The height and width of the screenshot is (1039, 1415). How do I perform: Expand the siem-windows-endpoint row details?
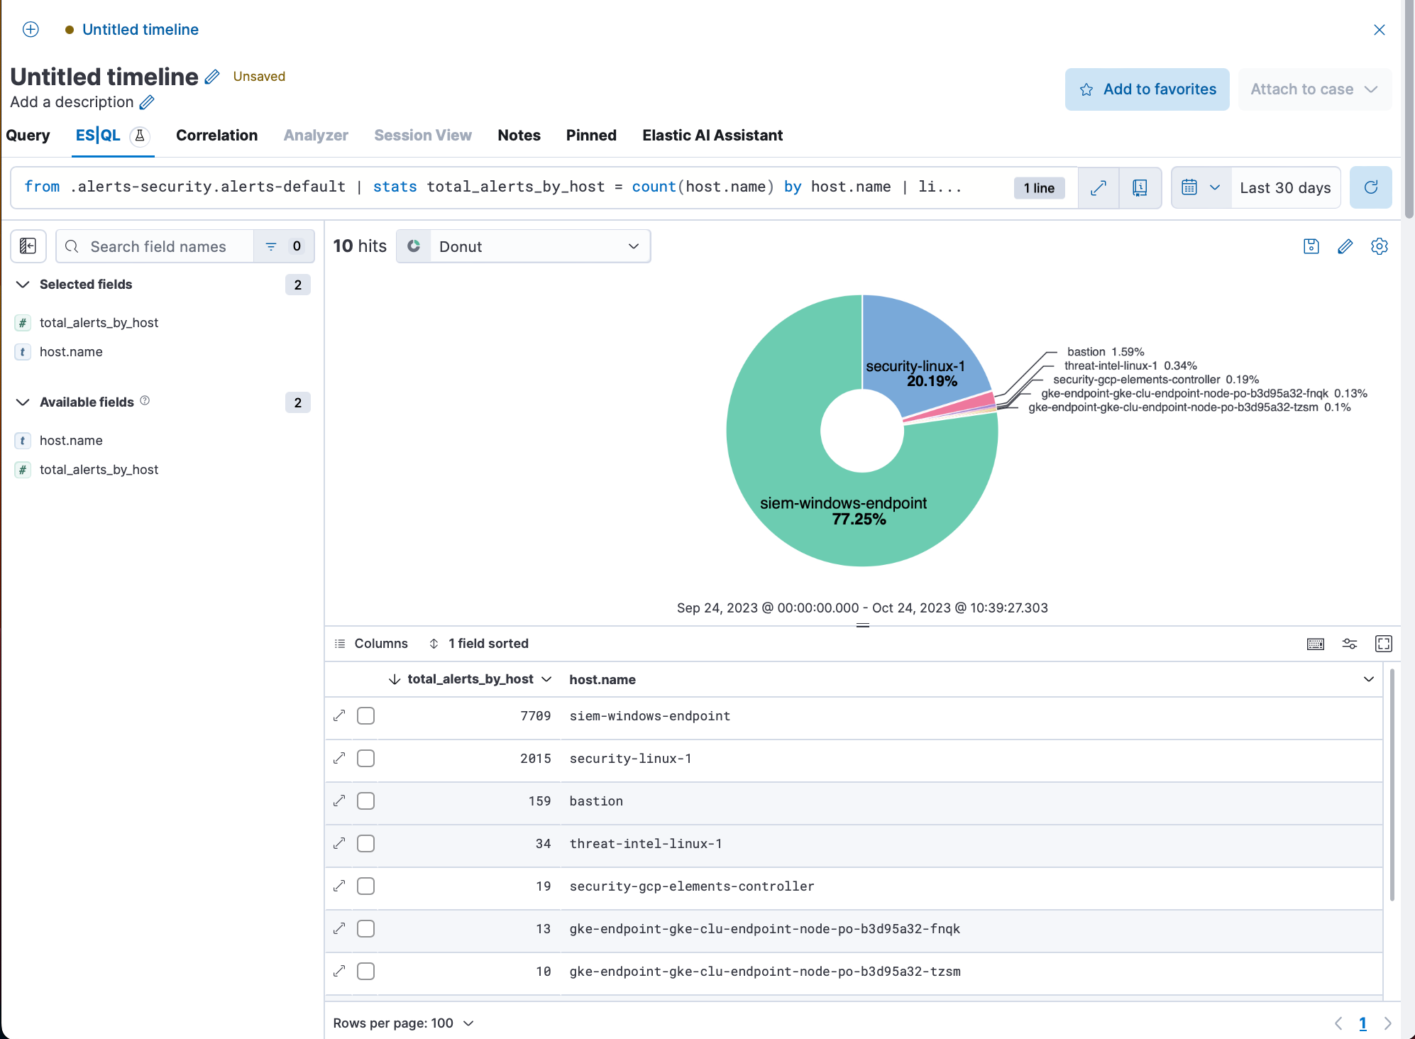coord(339,715)
